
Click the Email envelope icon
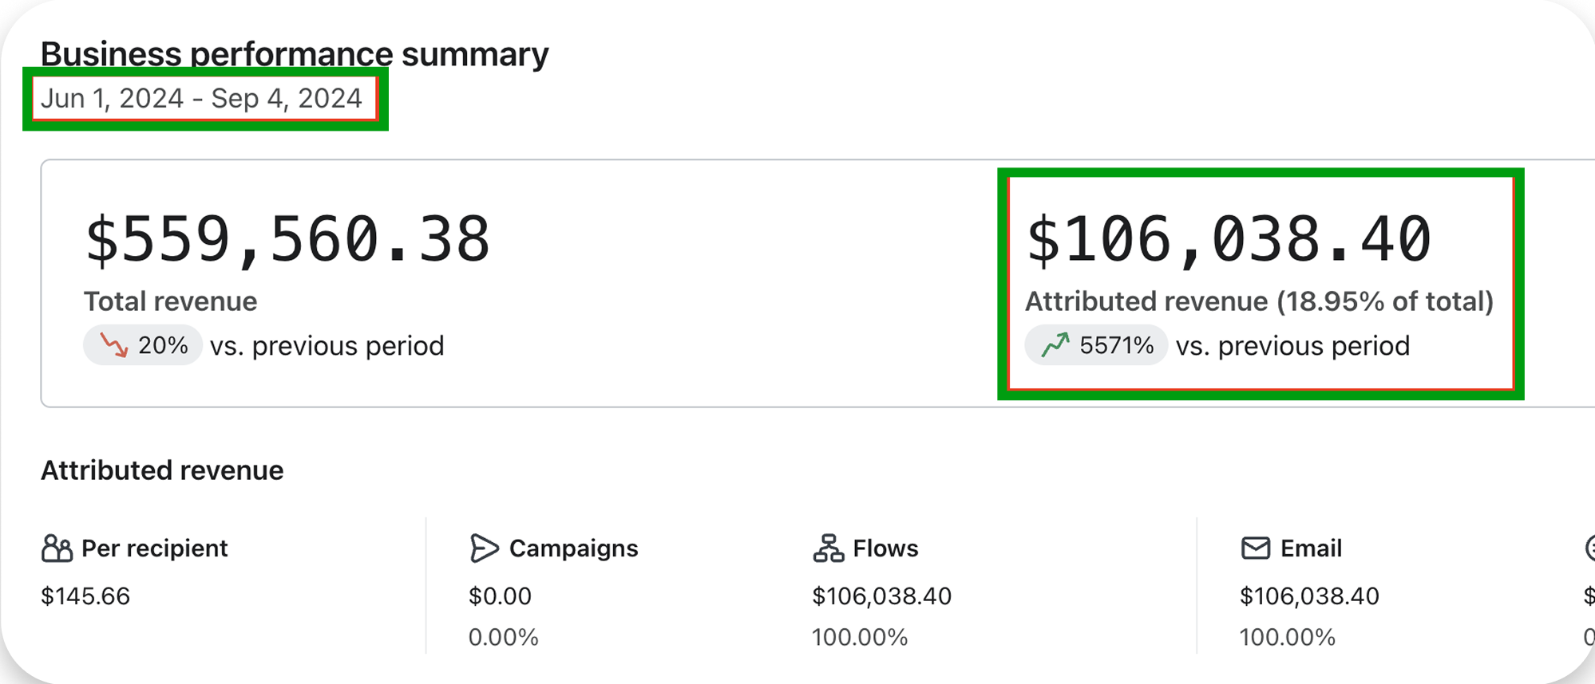point(1256,548)
